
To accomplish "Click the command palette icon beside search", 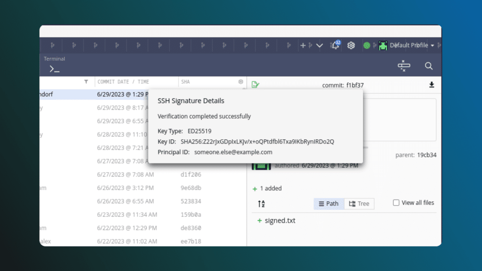I will point(404,66).
